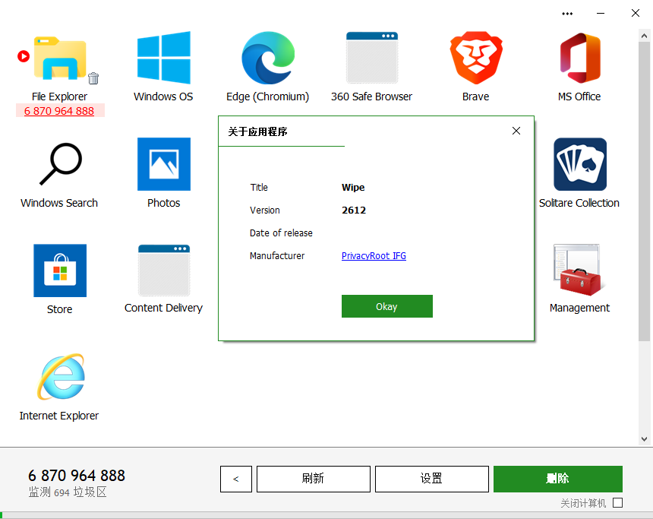Viewport: 653px width, 519px height.
Task: Click the 'Date of release' label
Action: [281, 233]
